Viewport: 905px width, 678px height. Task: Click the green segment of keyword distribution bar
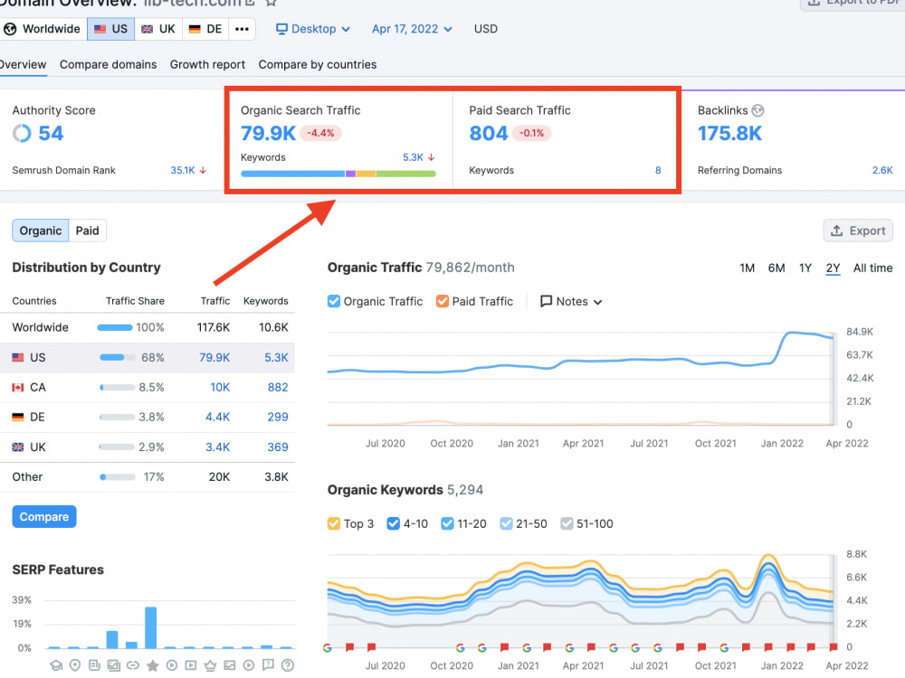pos(405,174)
